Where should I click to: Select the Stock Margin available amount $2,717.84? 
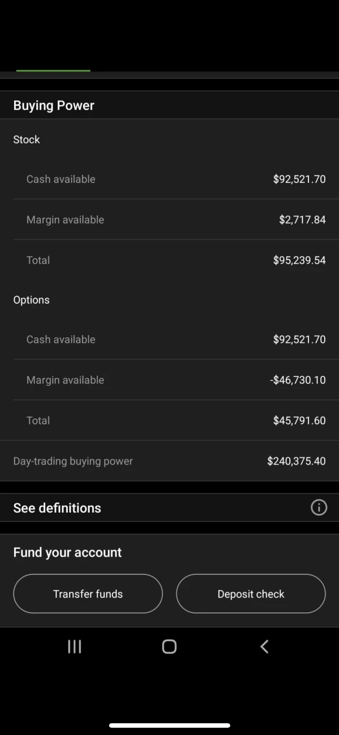click(x=302, y=220)
